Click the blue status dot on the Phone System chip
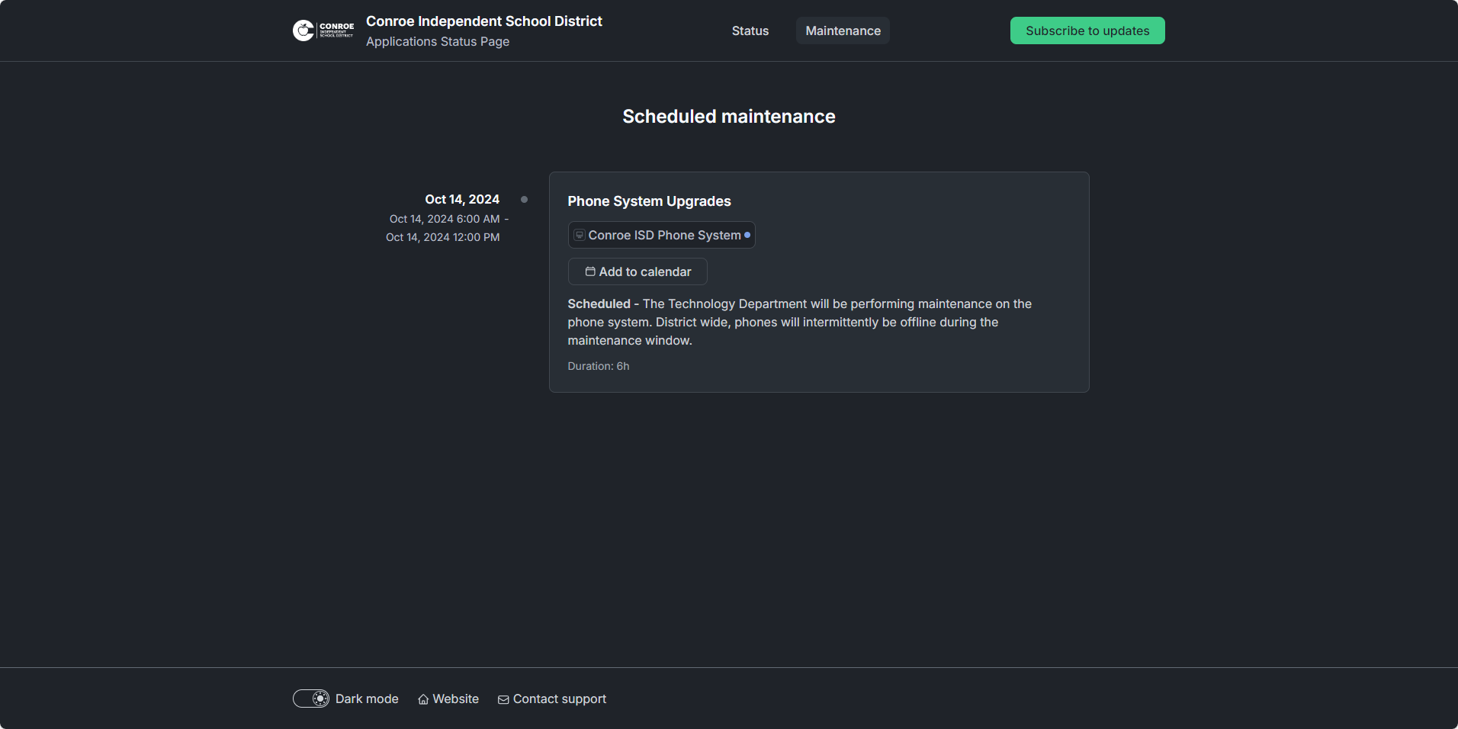This screenshot has height=729, width=1458. click(747, 235)
